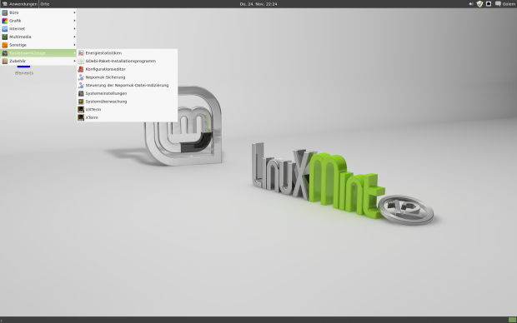Expand the Grafik submenu arrow

point(74,21)
